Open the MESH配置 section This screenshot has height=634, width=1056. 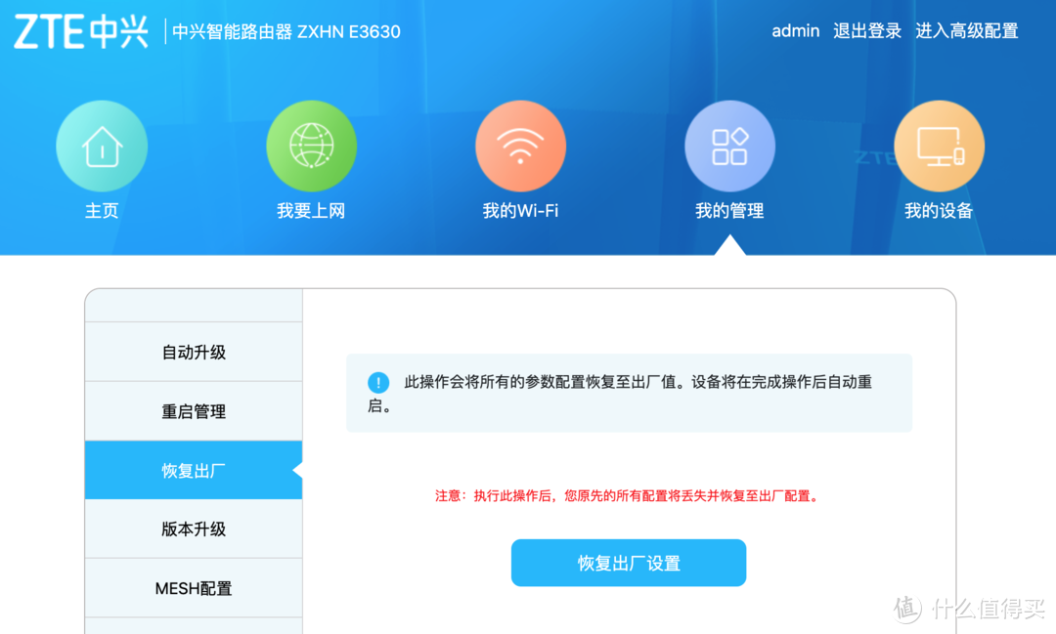point(193,587)
